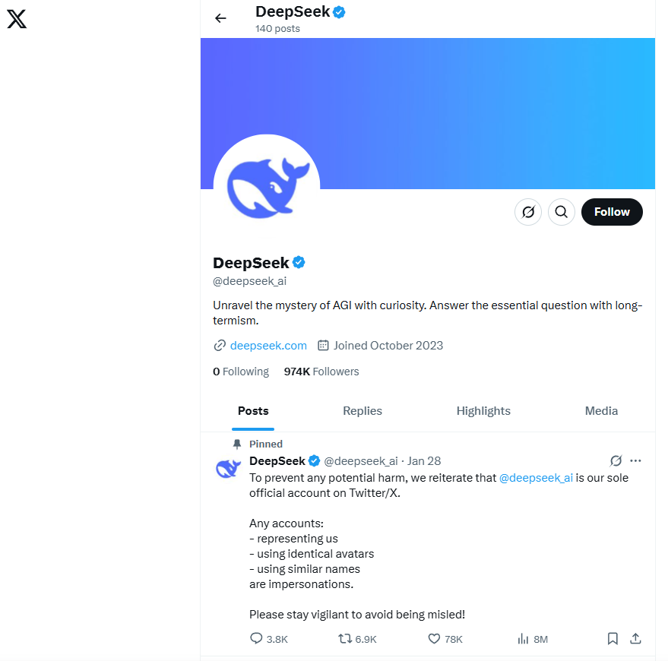668x661 pixels.
Task: Bookmark the pinned post
Action: coord(613,638)
